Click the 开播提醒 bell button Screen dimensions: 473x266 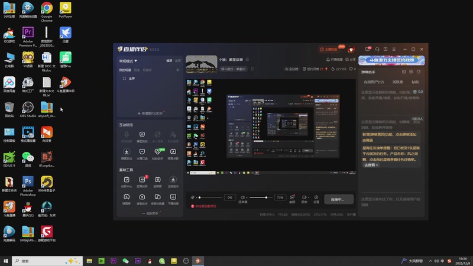335,60
